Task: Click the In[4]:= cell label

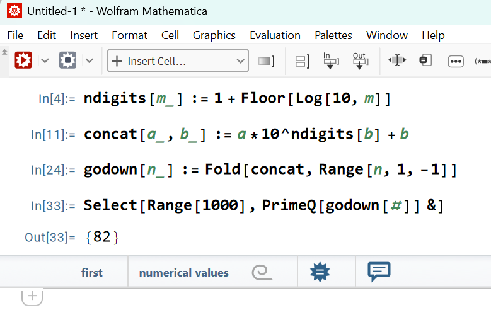Action: click(x=57, y=99)
